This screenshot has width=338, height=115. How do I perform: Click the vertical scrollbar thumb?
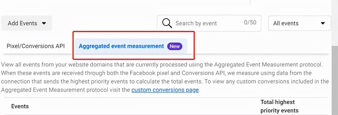pos(335,81)
